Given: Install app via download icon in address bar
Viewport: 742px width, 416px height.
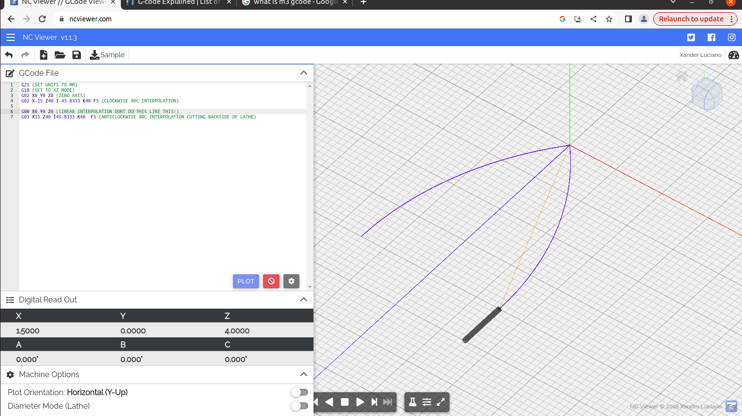Looking at the screenshot, I should (x=577, y=19).
